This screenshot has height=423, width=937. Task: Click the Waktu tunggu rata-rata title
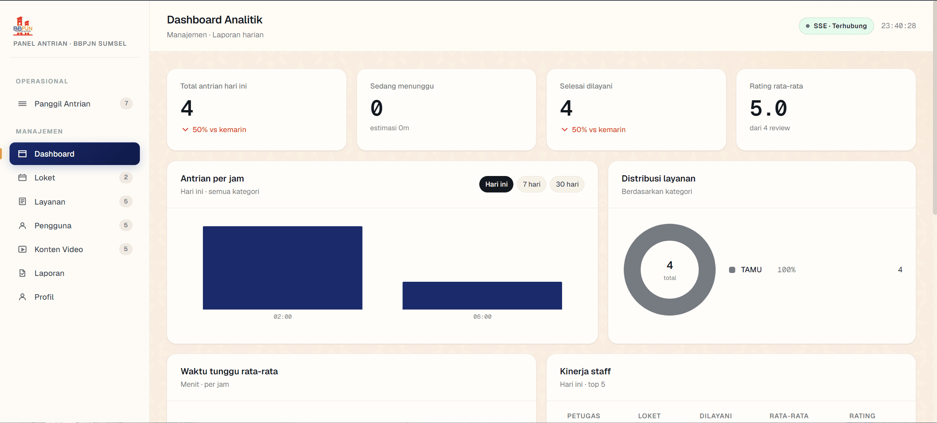(229, 371)
